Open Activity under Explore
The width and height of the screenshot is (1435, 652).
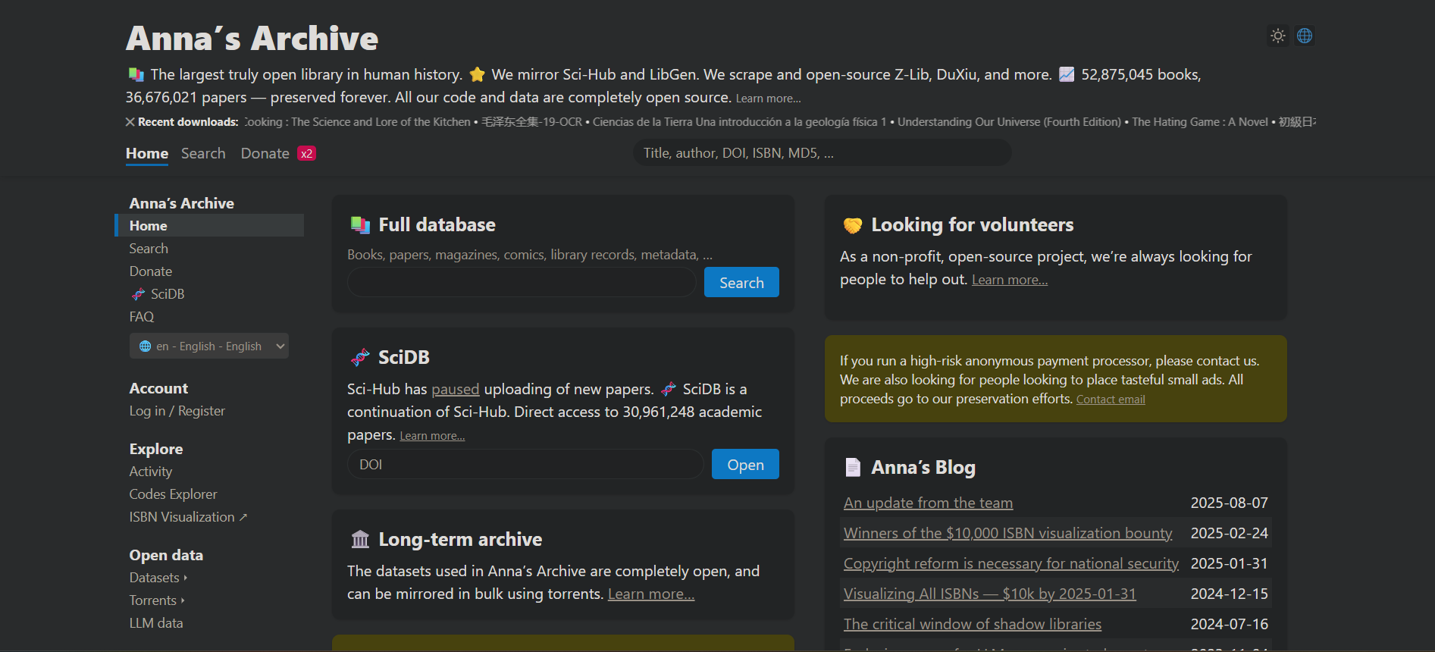click(151, 472)
